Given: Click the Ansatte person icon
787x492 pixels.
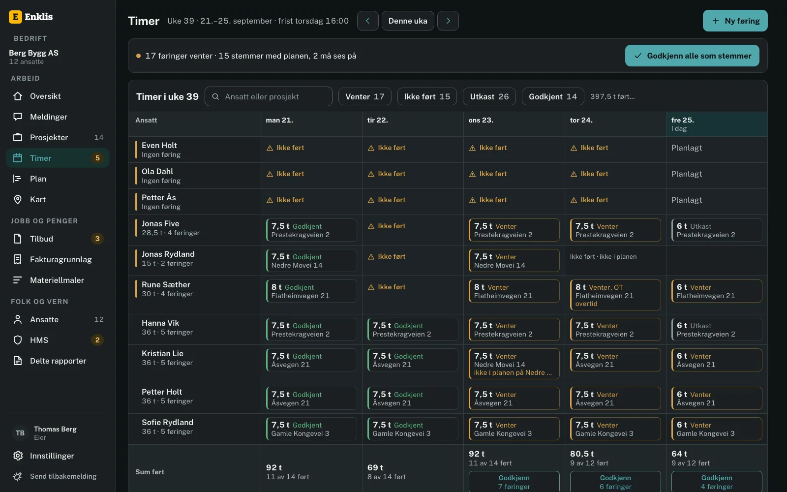Looking at the screenshot, I should click(18, 319).
